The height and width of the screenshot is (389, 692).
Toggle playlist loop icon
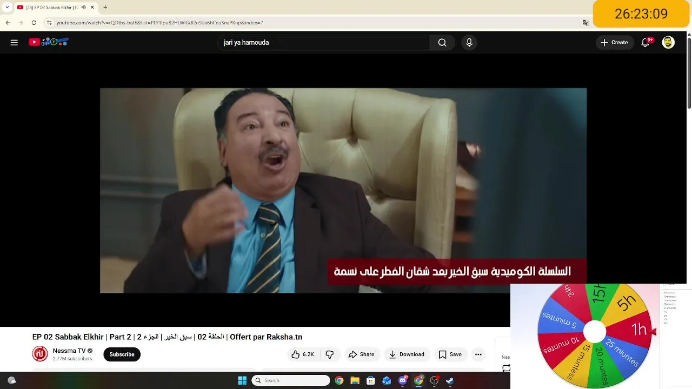coord(506,368)
